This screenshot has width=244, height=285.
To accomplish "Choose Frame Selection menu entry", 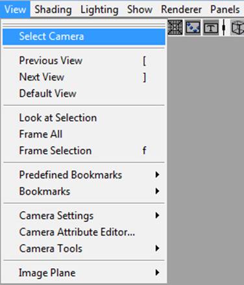I will (84, 151).
